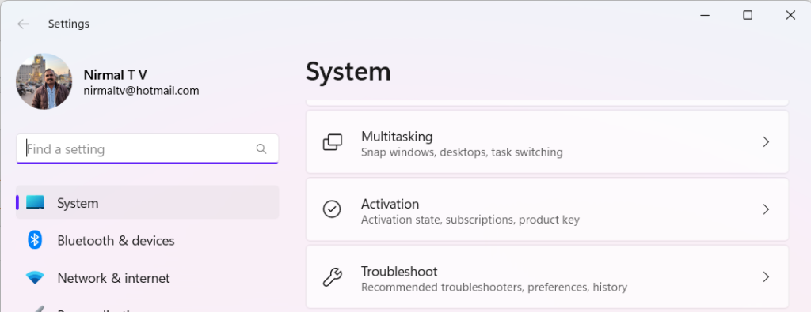Expand Troubleshoot using its chevron
This screenshot has height=312, width=811.
tap(766, 277)
